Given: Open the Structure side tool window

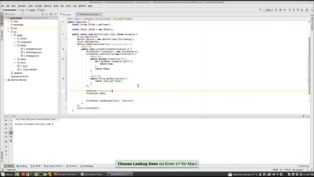Looking at the screenshot, I should coord(2,35).
